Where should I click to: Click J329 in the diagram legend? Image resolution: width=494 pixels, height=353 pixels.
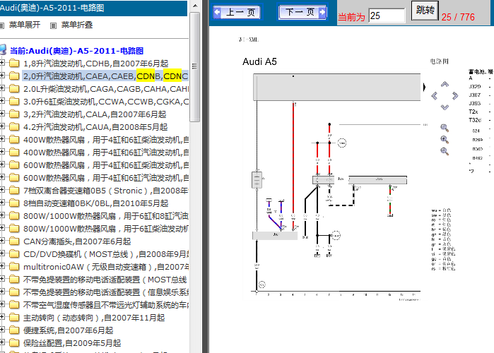474,87
